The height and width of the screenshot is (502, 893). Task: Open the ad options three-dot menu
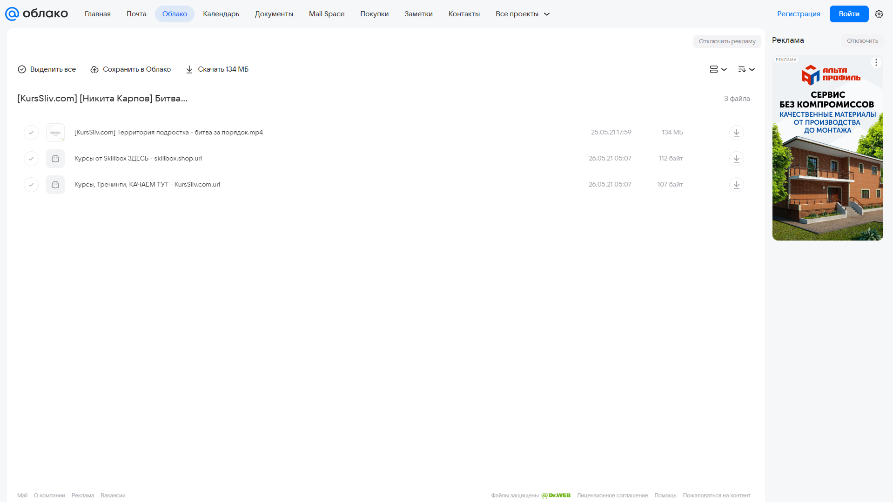coord(876,62)
